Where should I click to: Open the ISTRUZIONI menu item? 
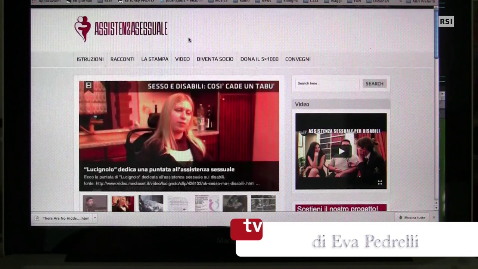90,59
